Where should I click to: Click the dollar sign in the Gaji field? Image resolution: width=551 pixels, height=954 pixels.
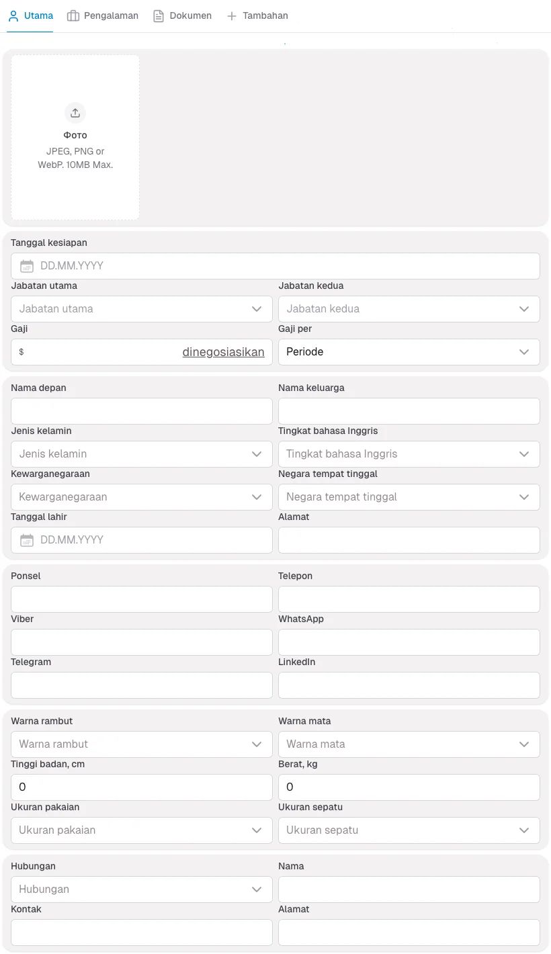(x=21, y=351)
